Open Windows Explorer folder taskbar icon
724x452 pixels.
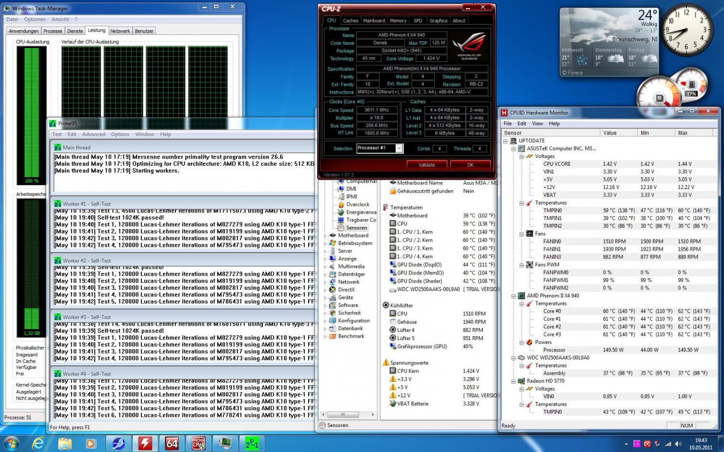(64, 443)
